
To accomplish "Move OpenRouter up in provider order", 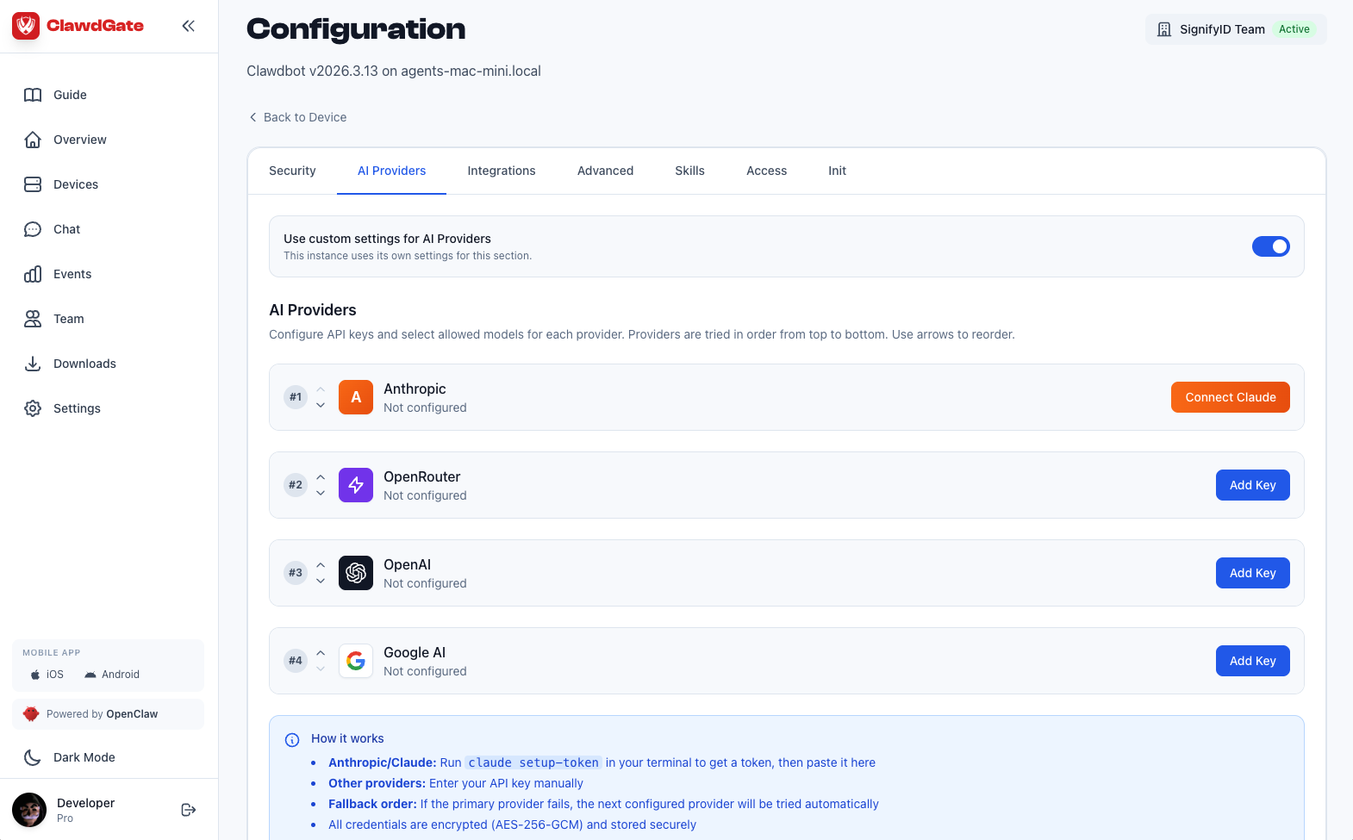I will tap(321, 477).
